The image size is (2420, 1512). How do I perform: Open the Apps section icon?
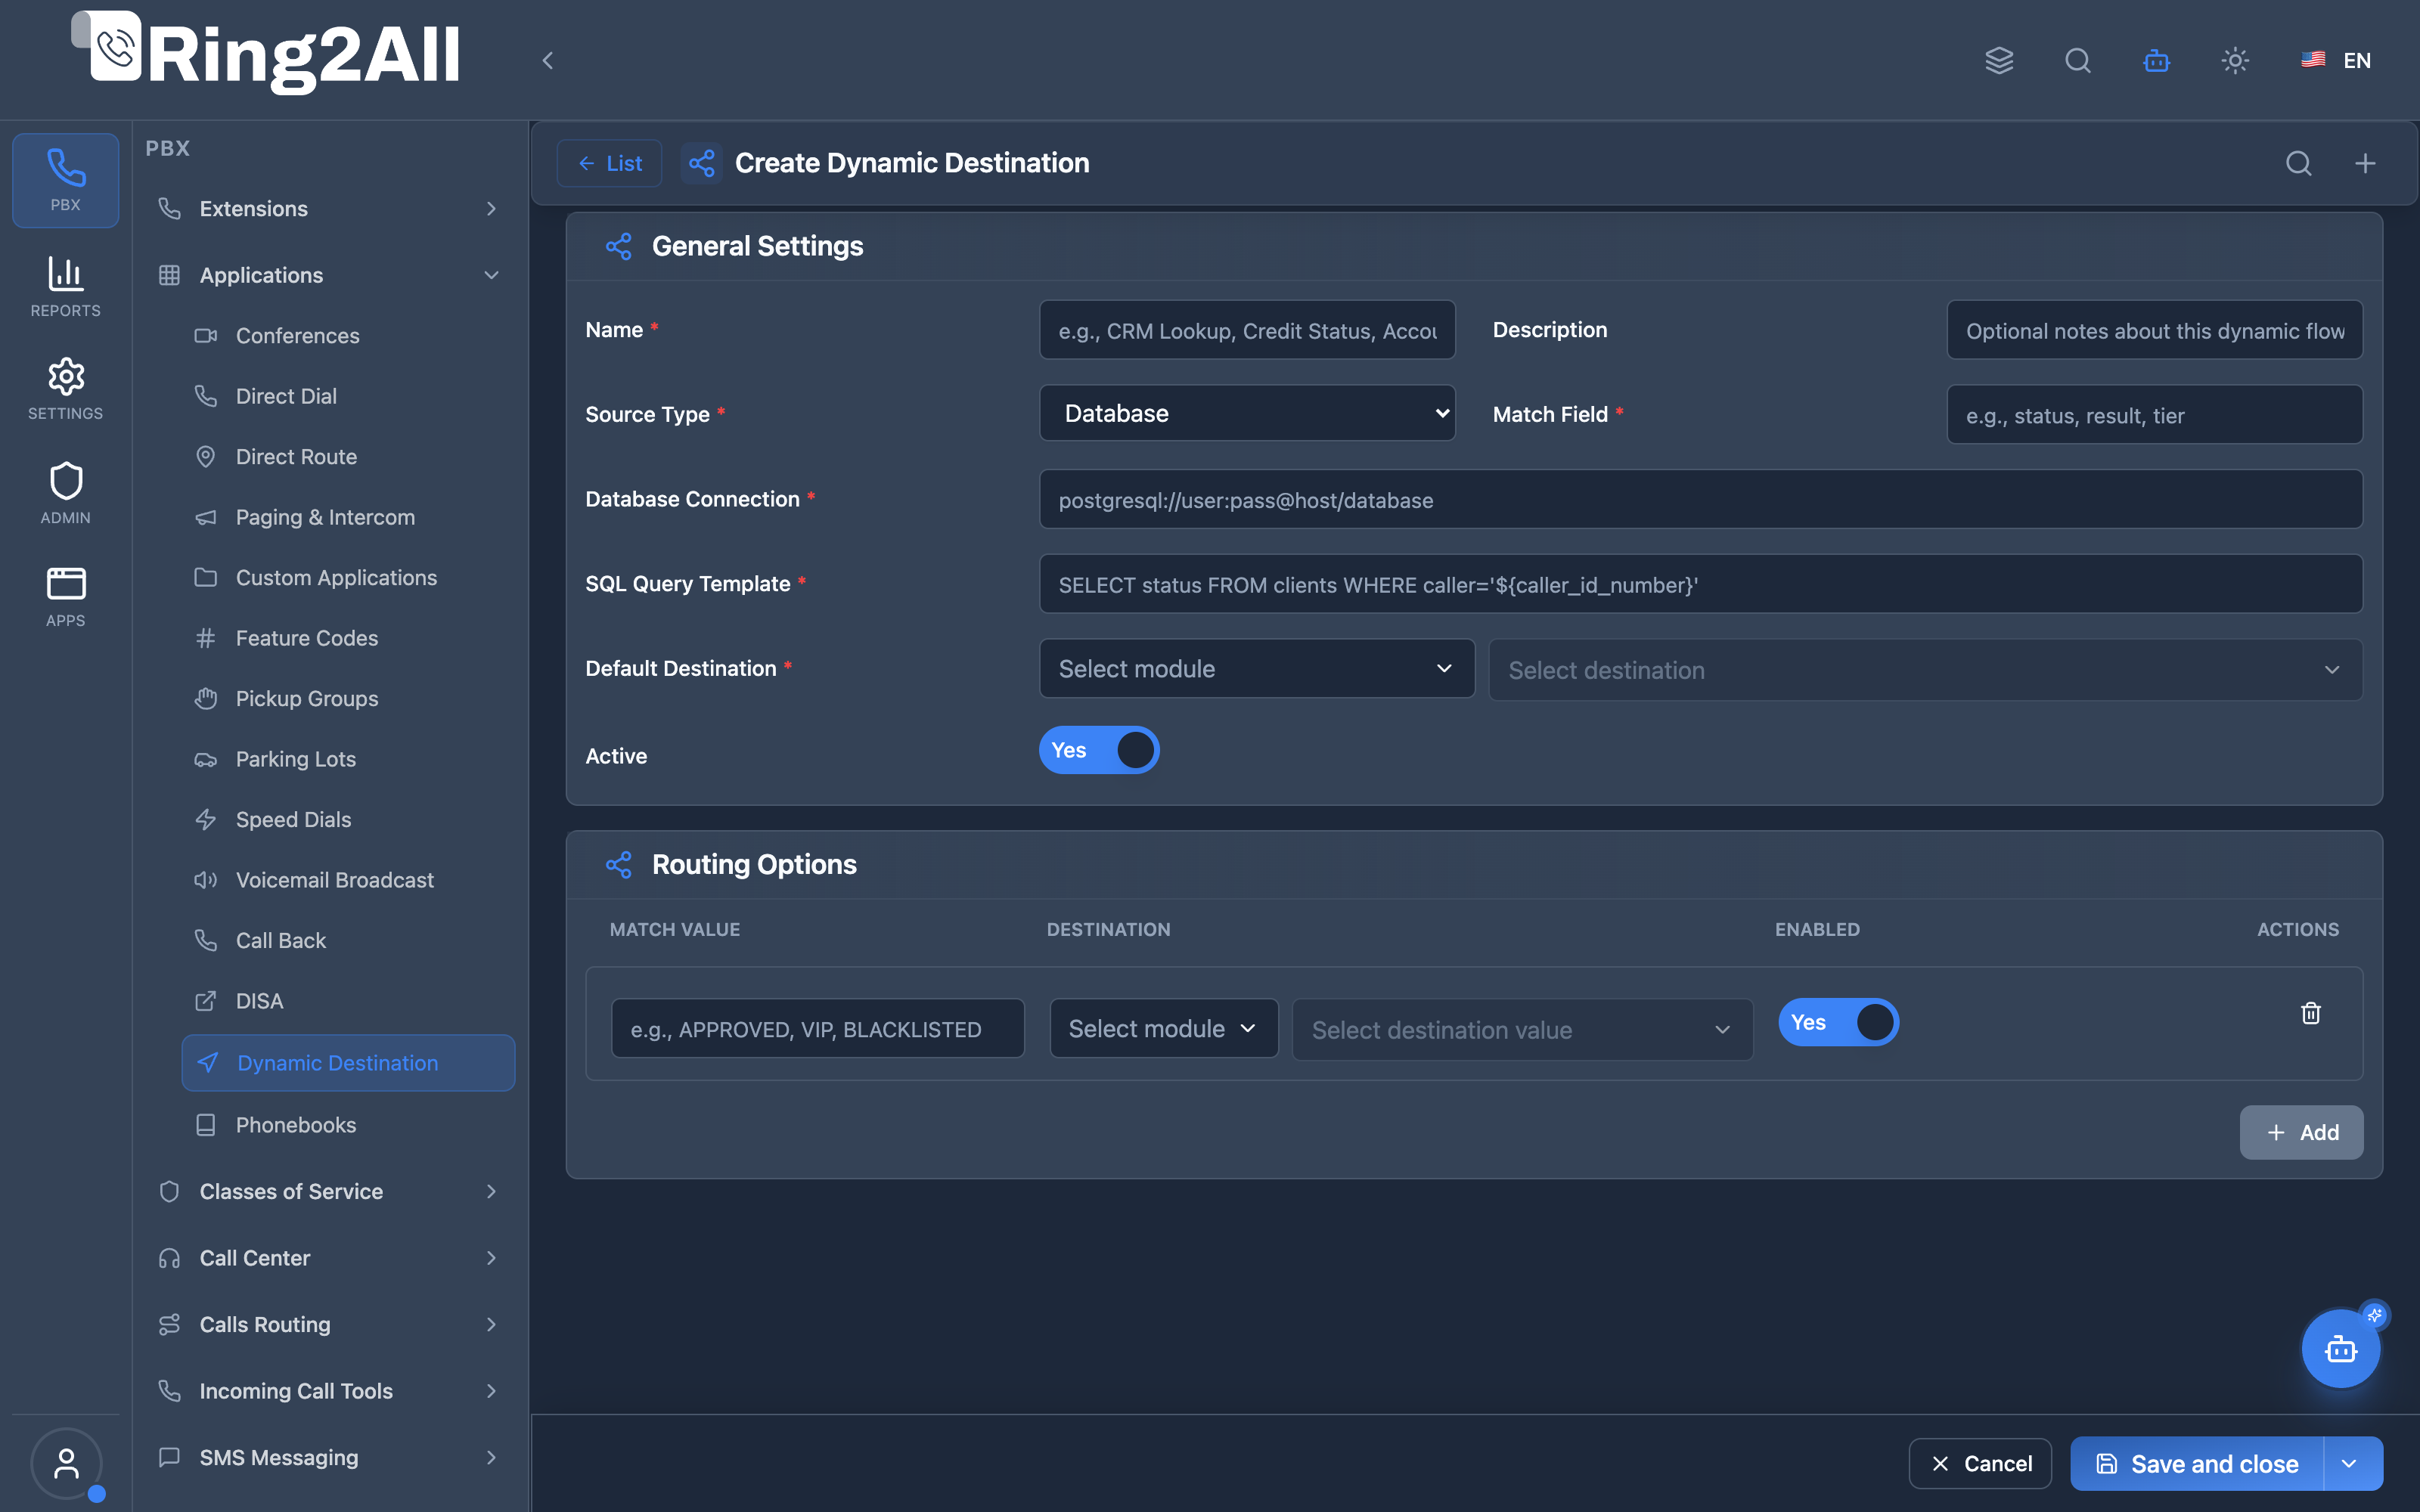point(65,597)
